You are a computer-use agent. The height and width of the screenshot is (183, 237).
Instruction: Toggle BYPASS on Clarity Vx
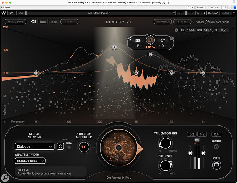(x=182, y=22)
